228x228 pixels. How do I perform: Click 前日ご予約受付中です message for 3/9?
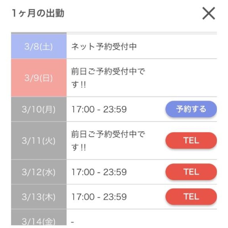(108, 78)
